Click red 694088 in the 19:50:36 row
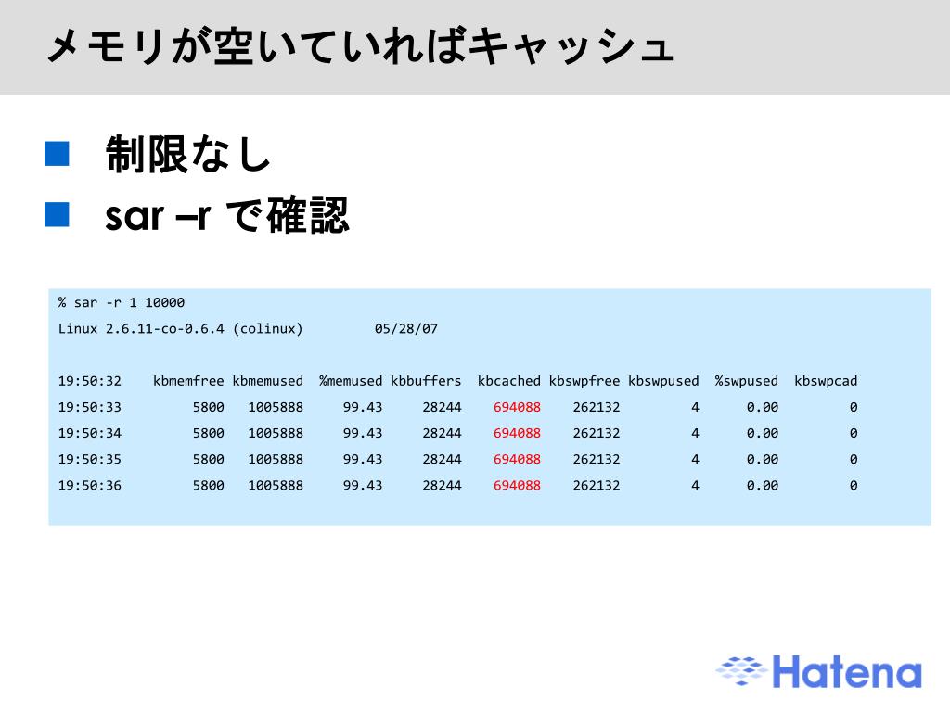 pyautogui.click(x=517, y=485)
